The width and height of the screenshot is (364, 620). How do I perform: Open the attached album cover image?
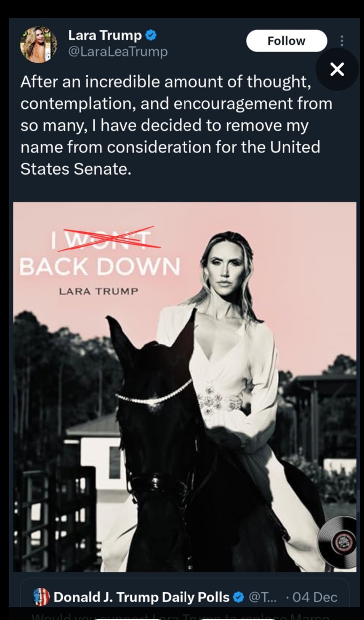coord(185,387)
